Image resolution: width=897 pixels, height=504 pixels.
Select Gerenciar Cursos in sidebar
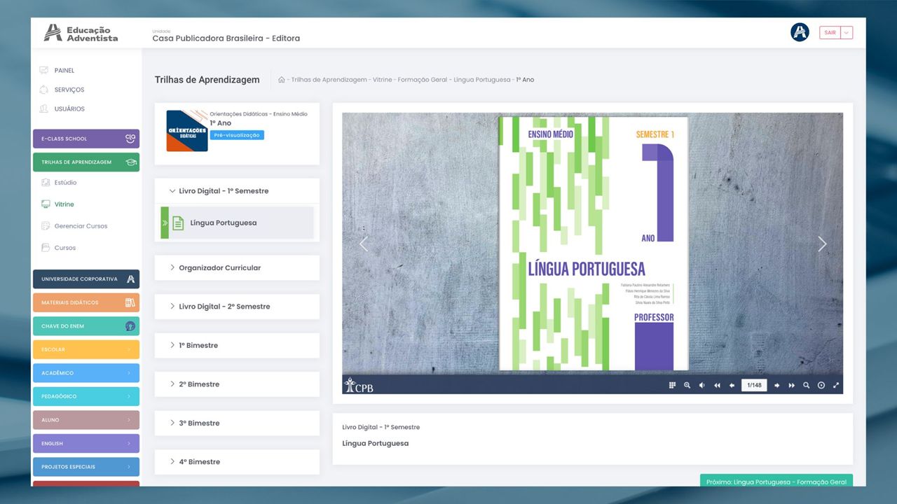tap(81, 226)
